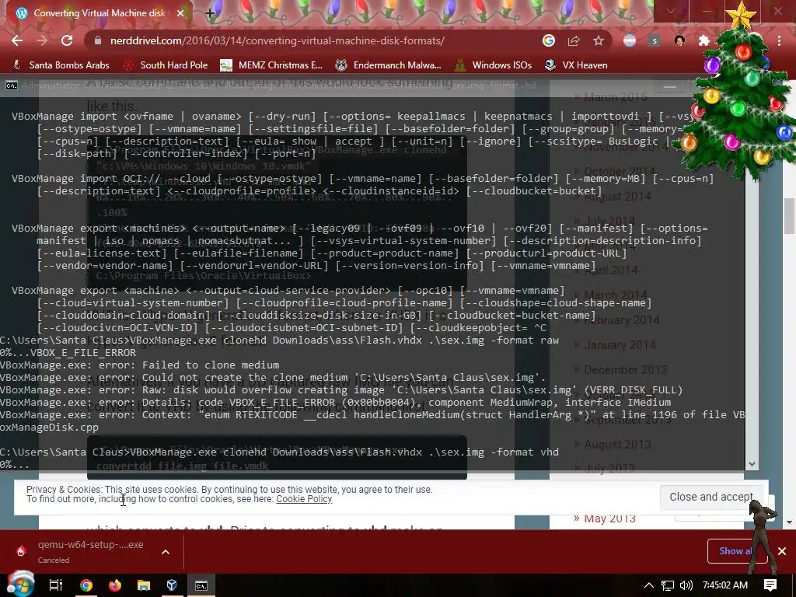Open the tab search chevron

pos(671,11)
